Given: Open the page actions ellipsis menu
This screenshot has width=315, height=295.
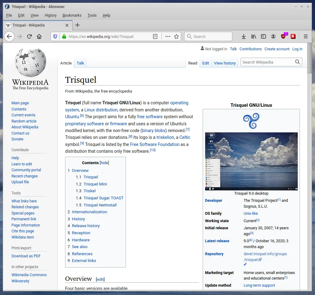Looking at the screenshot, I should point(167,36).
